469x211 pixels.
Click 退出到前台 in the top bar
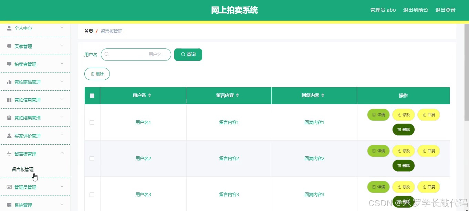[416, 10]
